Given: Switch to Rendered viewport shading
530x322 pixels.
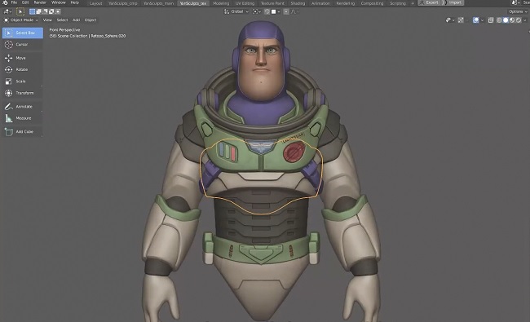Looking at the screenshot, I should [519, 20].
